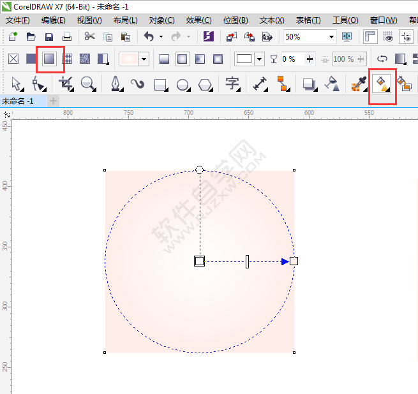Click the gradient end color node
Screen dimensions: 418x394
point(294,261)
